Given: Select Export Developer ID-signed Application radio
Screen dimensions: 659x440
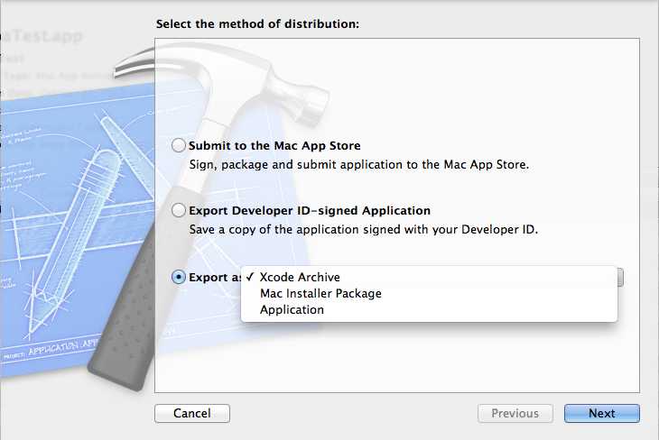Looking at the screenshot, I should pos(179,210).
